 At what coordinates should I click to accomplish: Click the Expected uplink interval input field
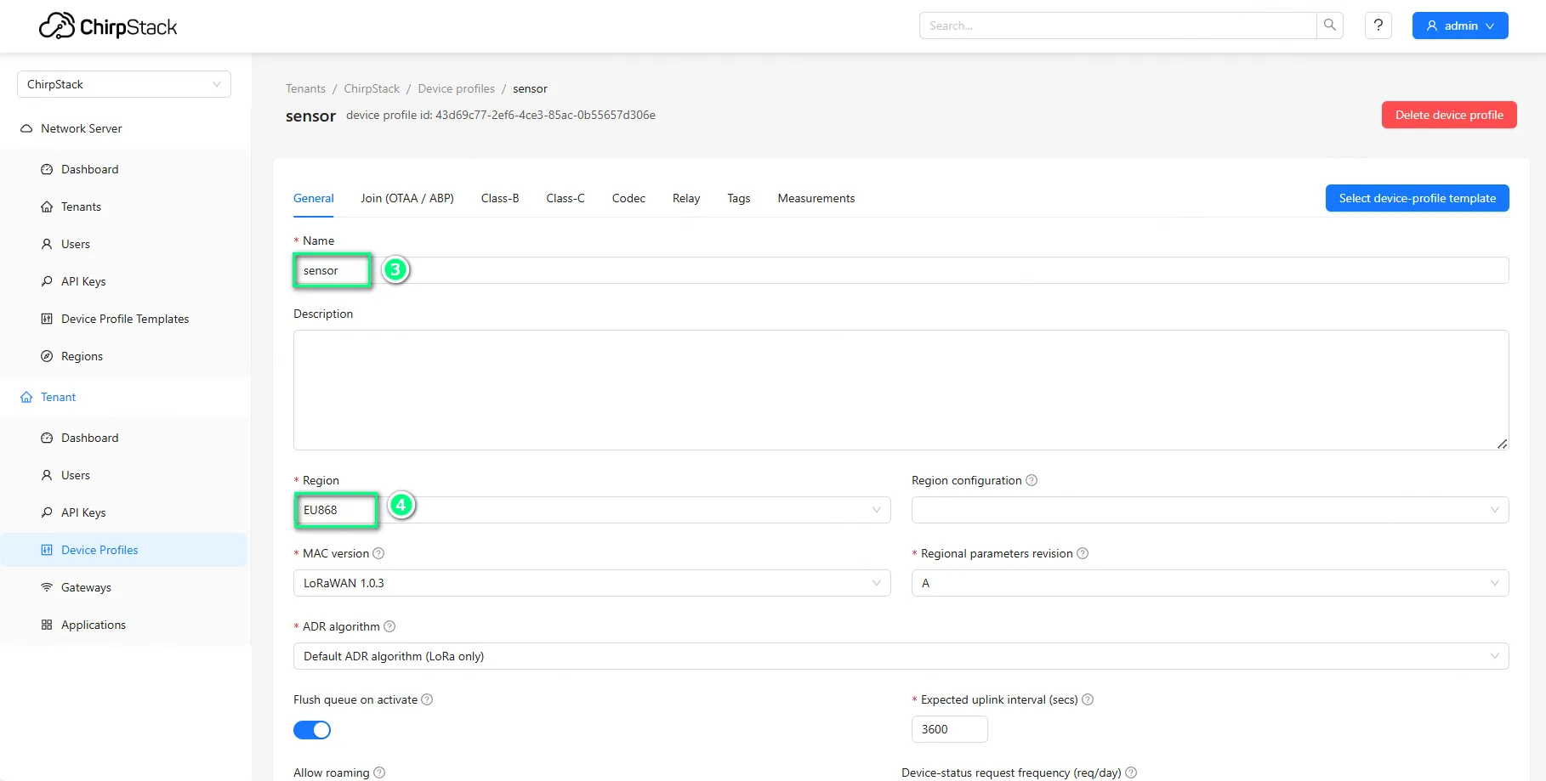[949, 729]
